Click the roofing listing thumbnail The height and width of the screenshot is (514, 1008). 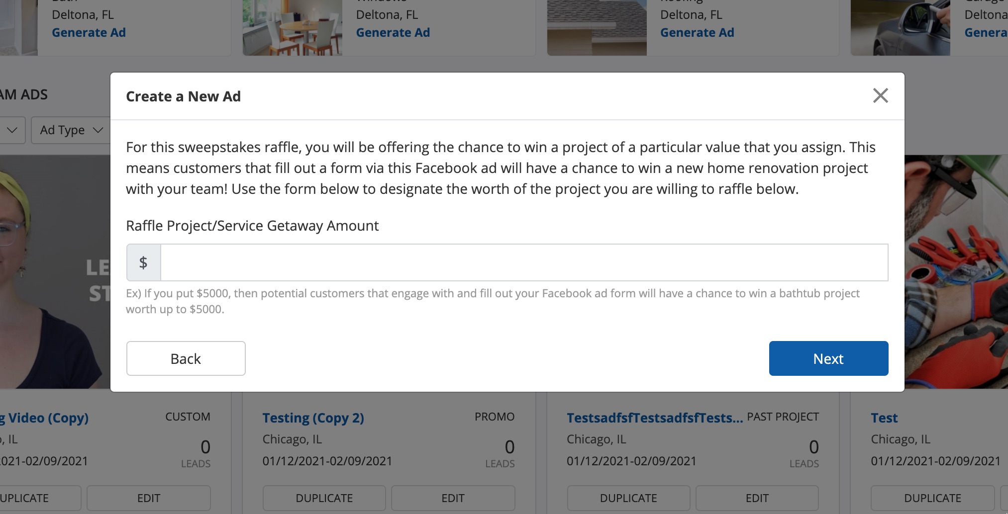(x=597, y=28)
